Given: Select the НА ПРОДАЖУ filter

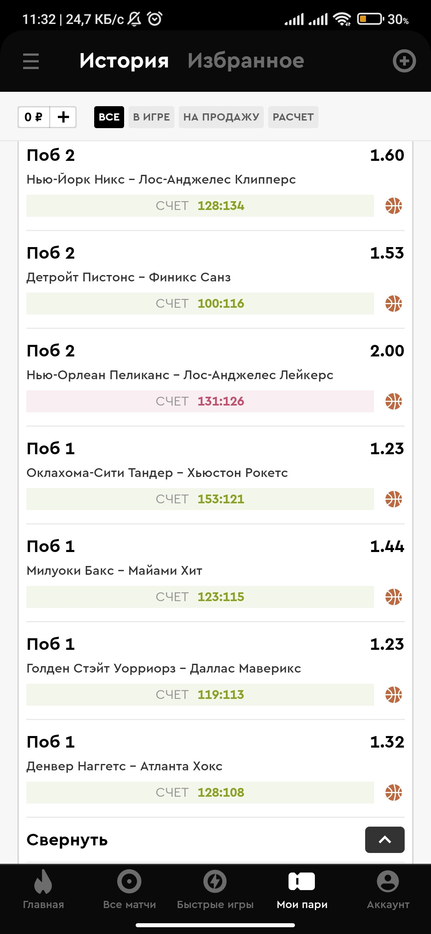Looking at the screenshot, I should tap(221, 117).
